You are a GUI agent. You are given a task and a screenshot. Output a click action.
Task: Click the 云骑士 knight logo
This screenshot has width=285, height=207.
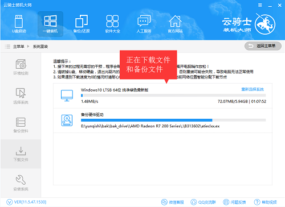pyautogui.click(x=265, y=24)
